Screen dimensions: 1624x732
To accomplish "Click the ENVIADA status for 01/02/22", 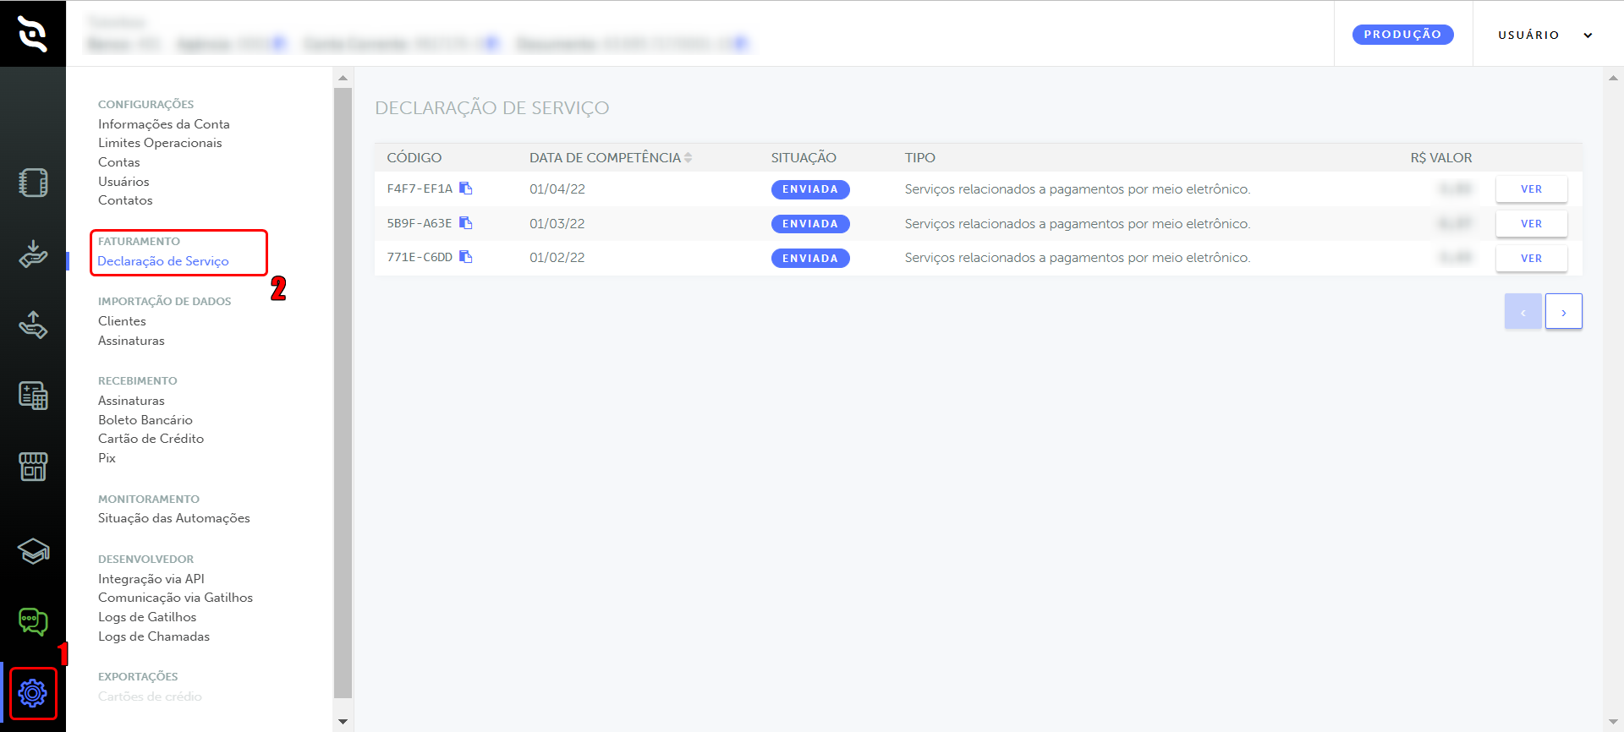I will pos(810,259).
